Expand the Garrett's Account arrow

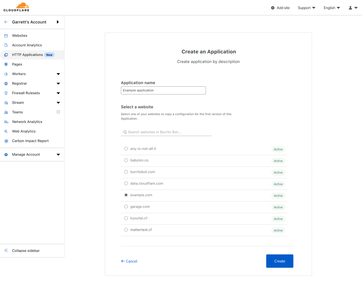(x=58, y=22)
